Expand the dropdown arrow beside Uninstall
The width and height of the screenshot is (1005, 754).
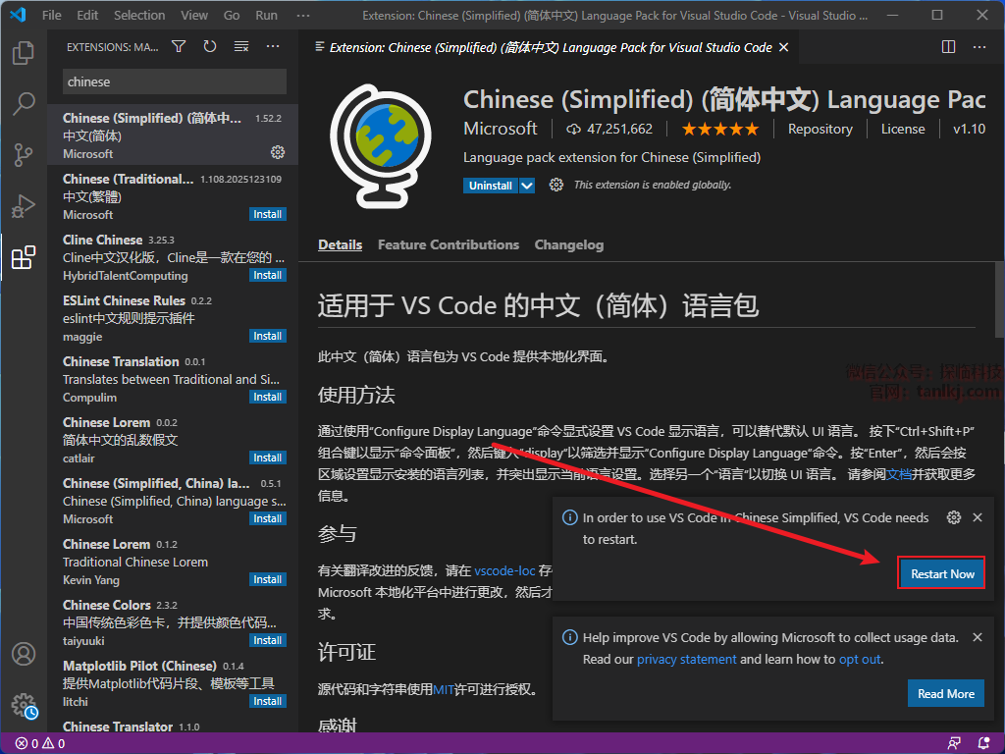point(527,186)
